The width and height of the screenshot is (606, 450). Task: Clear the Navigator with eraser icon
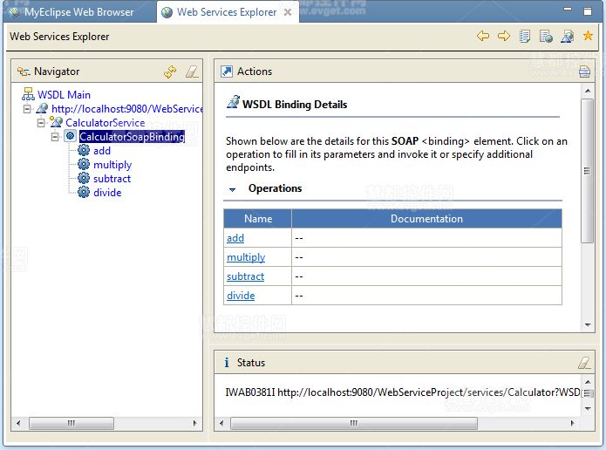[192, 72]
